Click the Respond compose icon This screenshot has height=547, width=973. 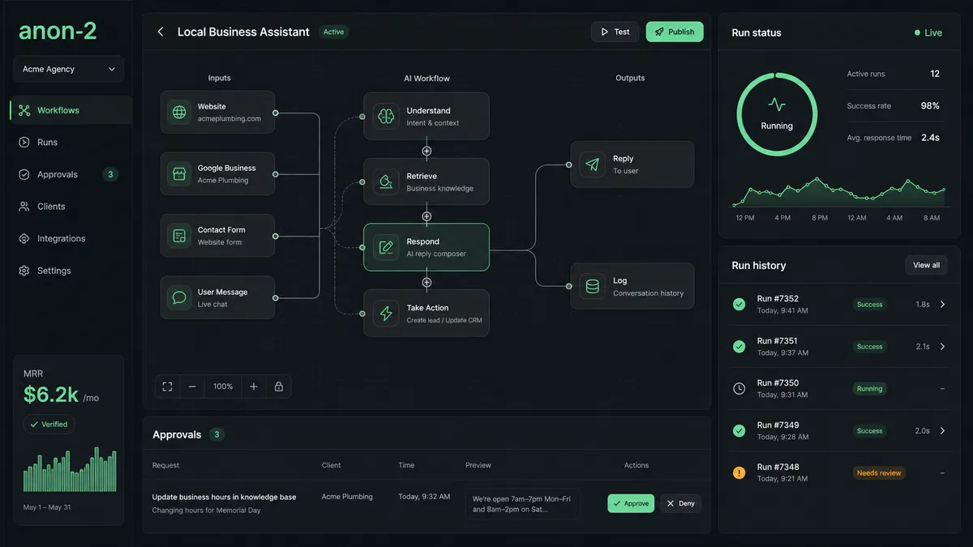387,247
